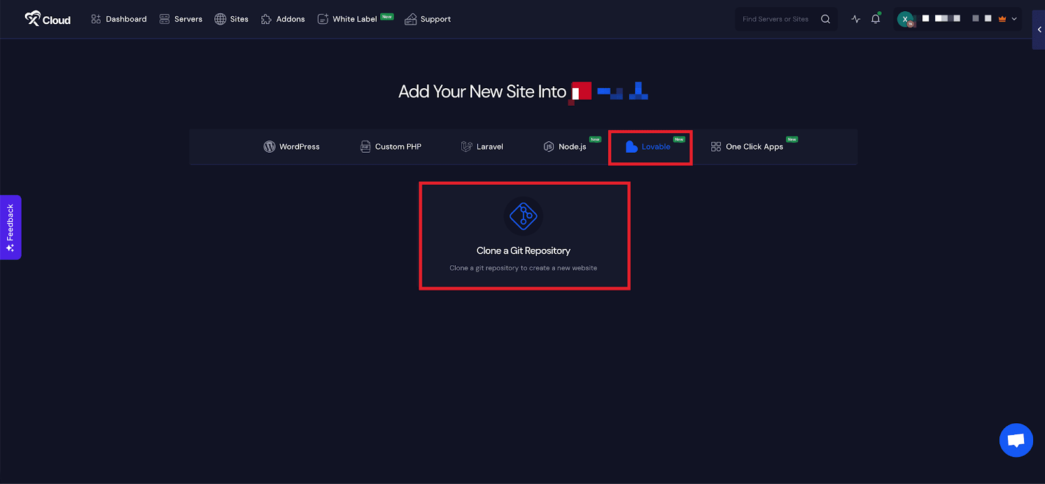This screenshot has width=1045, height=484.
Task: Open the activity pulse icon
Action: click(x=856, y=19)
